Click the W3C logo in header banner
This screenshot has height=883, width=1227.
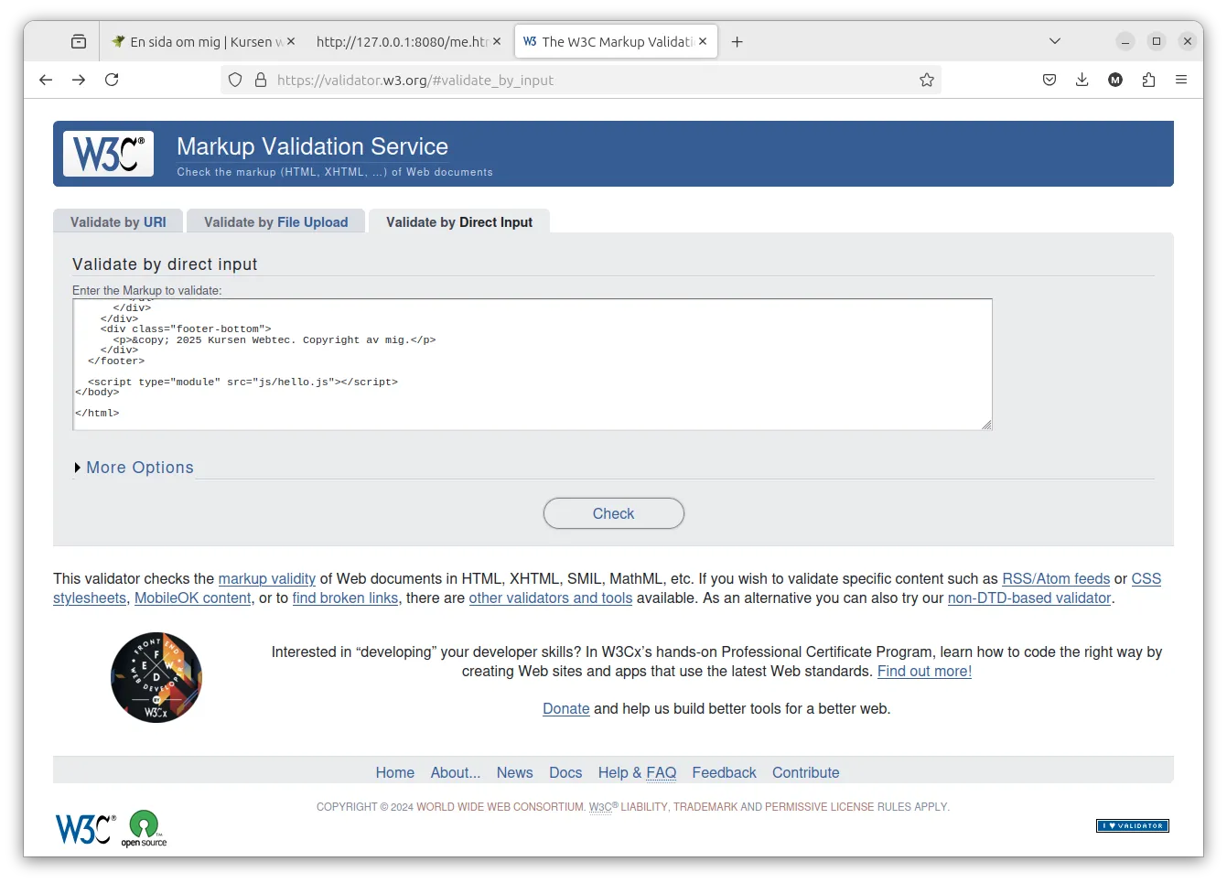point(108,154)
